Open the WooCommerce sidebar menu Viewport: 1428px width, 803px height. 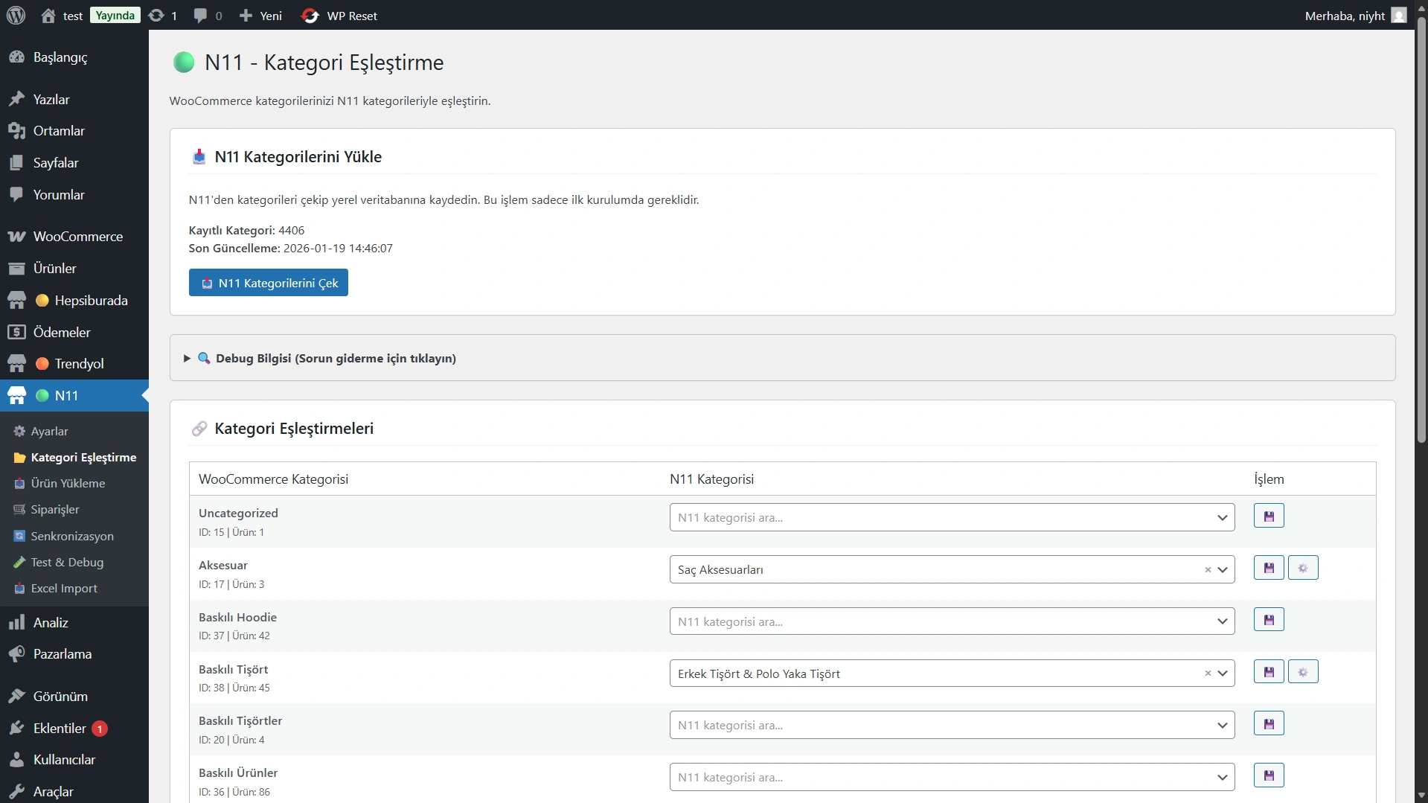pyautogui.click(x=77, y=237)
